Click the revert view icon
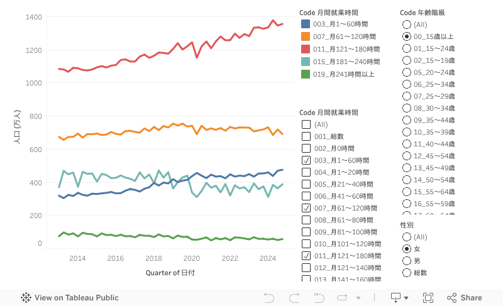The width and height of the screenshot is (503, 306). pos(319,298)
